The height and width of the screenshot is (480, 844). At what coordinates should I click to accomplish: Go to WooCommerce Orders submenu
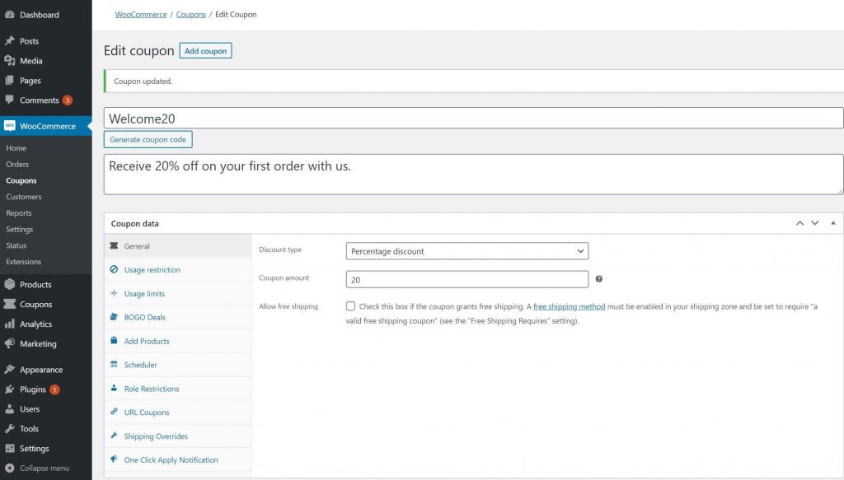coord(17,164)
